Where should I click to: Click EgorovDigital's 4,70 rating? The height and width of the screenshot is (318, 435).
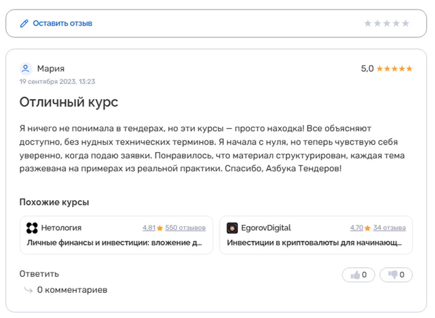356,228
